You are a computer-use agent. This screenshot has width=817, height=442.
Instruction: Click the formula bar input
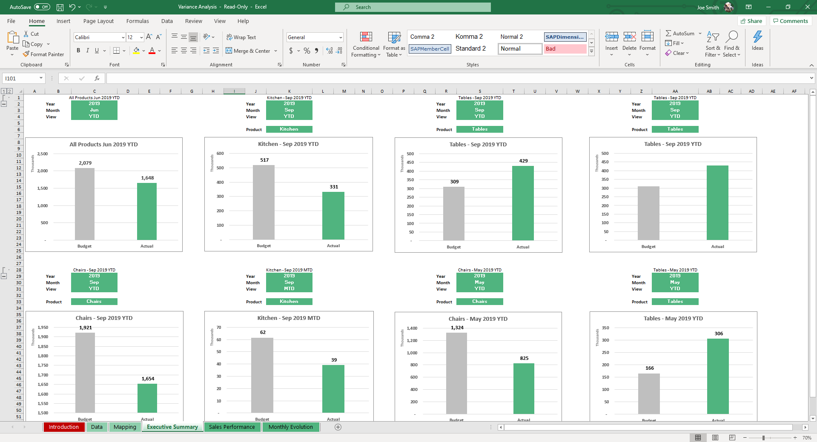click(x=457, y=78)
